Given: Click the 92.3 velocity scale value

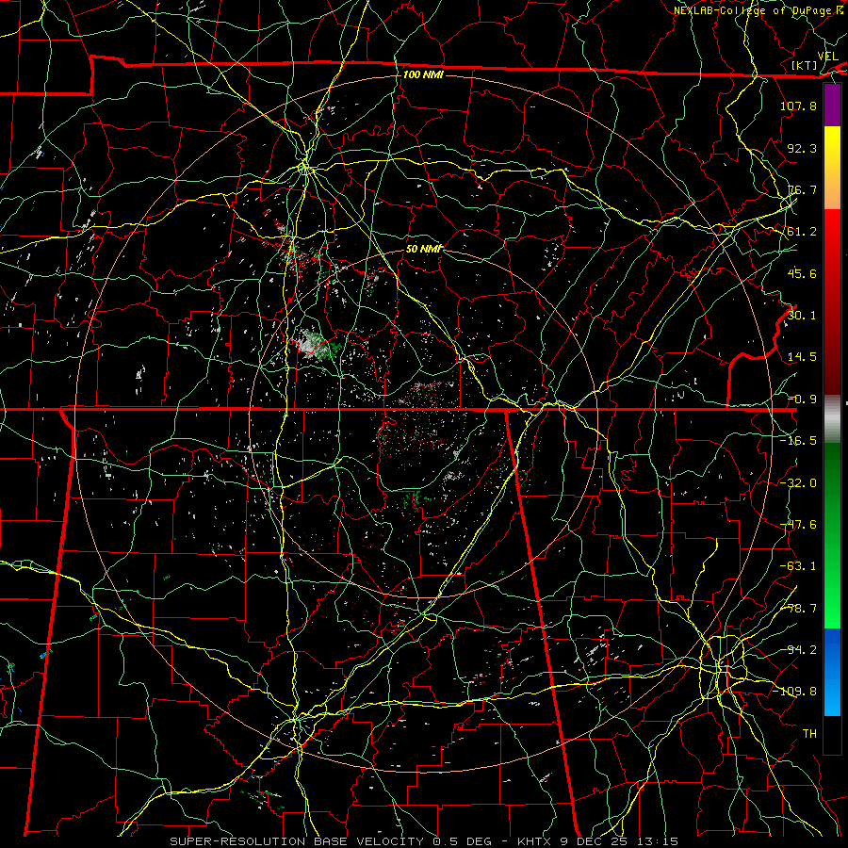Looking at the screenshot, I should point(802,148).
